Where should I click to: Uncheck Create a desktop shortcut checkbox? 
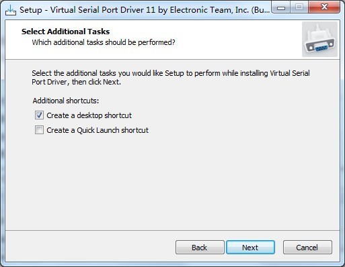pos(39,115)
